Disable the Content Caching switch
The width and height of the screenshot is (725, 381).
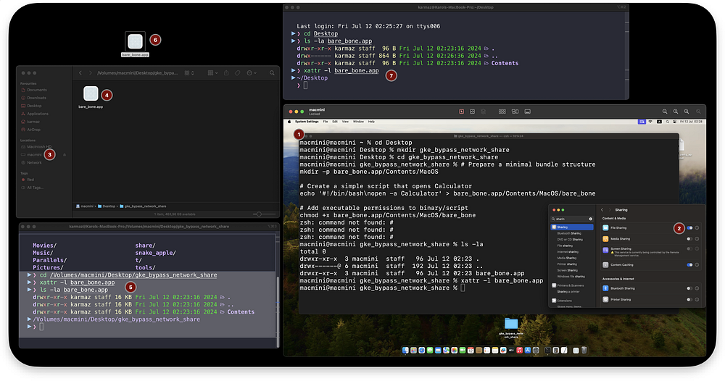pos(689,264)
